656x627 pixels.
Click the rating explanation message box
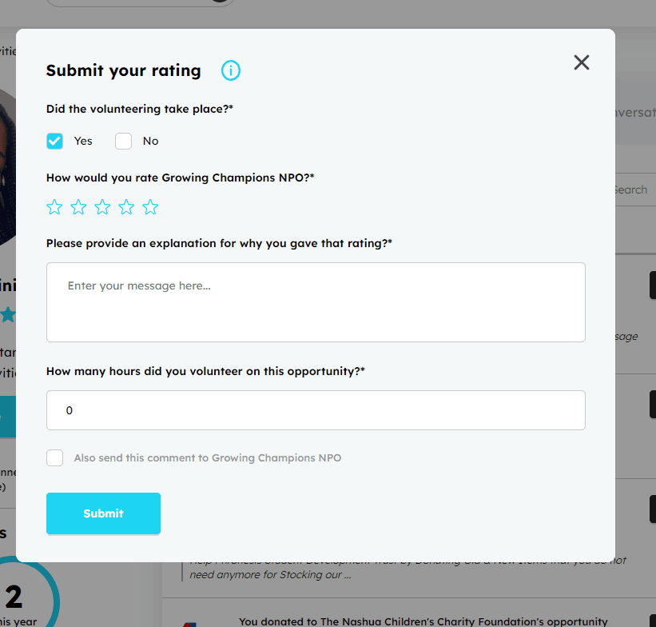click(316, 302)
